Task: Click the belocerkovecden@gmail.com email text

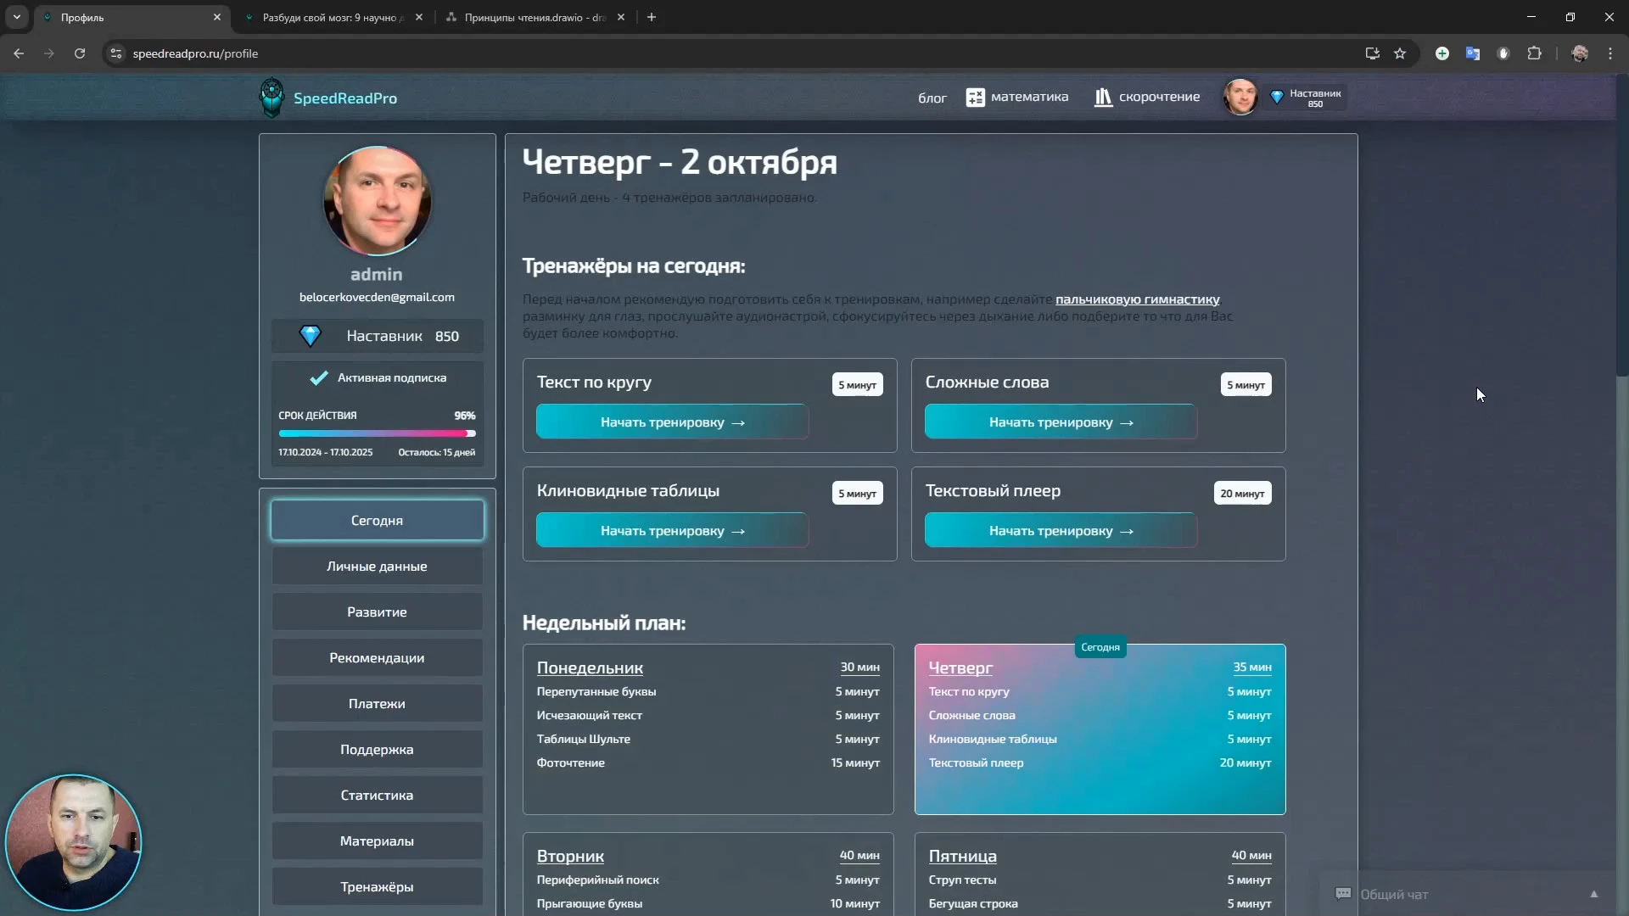Action: tap(377, 297)
